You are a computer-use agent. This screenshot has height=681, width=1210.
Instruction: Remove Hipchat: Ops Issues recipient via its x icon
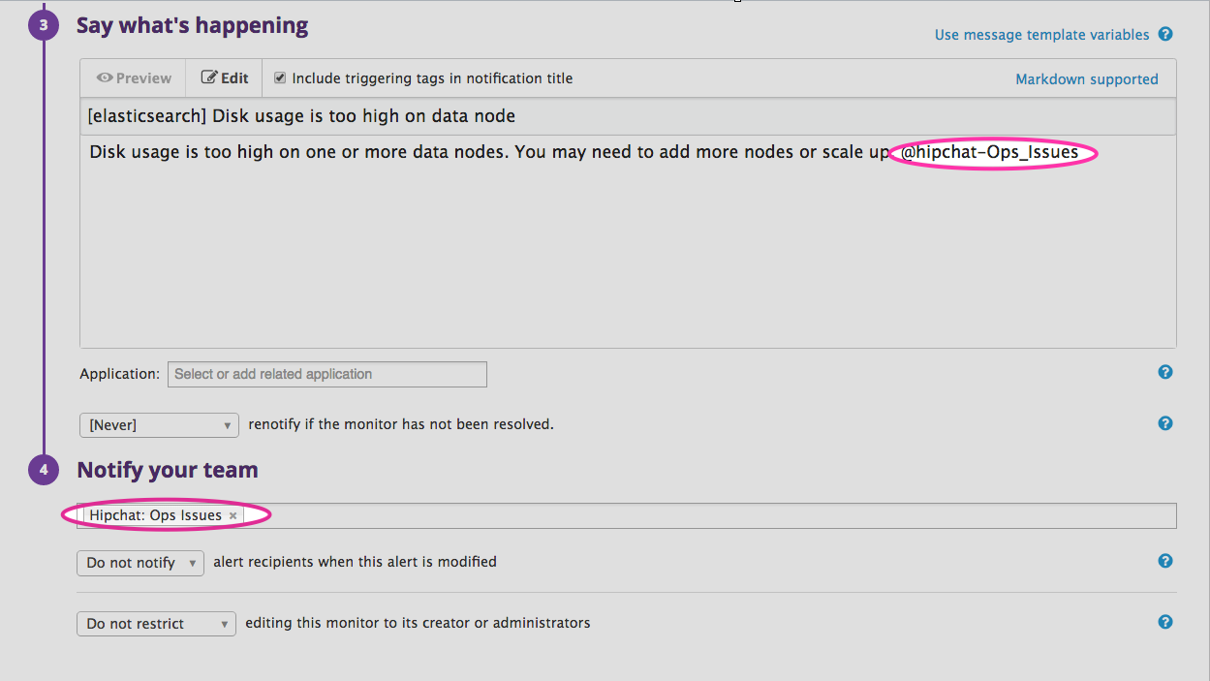tap(233, 515)
